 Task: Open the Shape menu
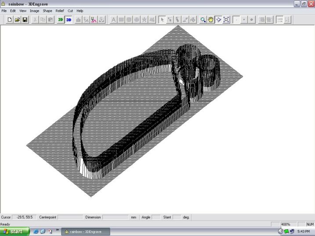point(47,11)
